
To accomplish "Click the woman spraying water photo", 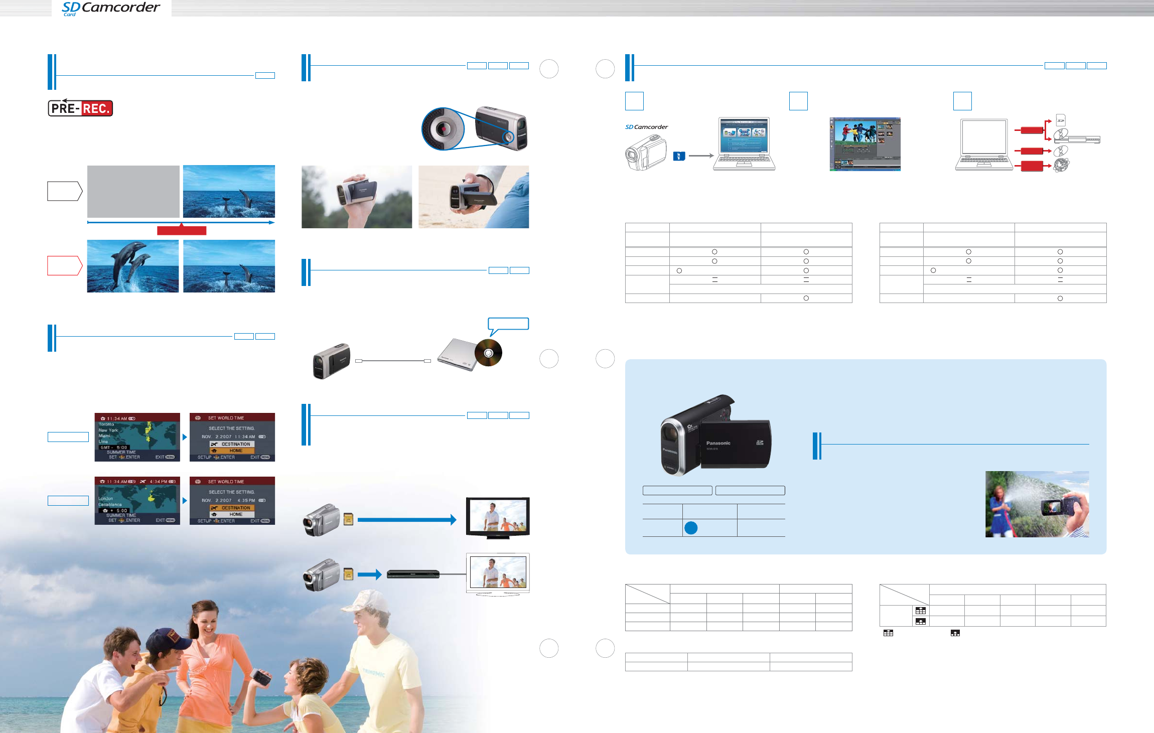I will tap(1037, 504).
